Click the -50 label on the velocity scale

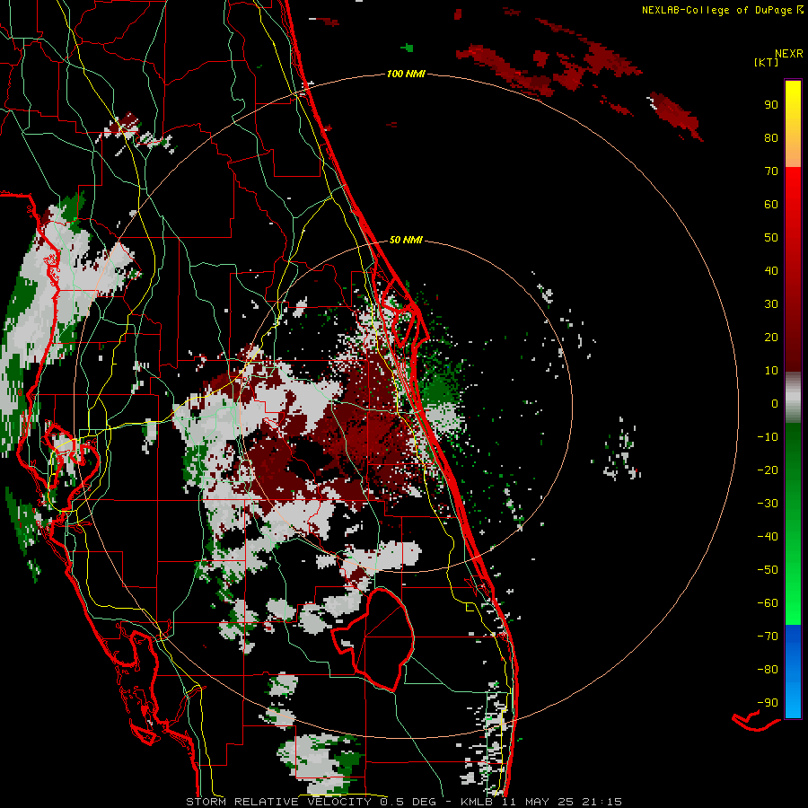coord(768,569)
